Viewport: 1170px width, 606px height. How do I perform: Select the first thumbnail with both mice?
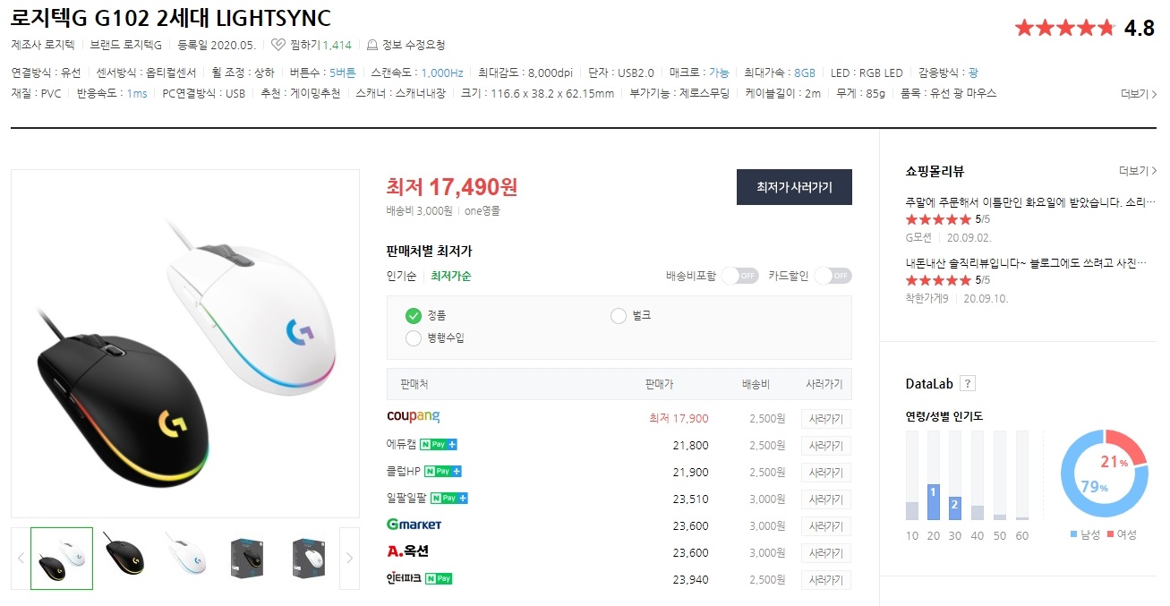[x=62, y=559]
